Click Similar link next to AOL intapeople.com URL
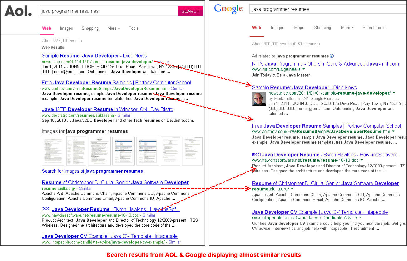The height and width of the screenshot is (261, 407). click(175, 242)
